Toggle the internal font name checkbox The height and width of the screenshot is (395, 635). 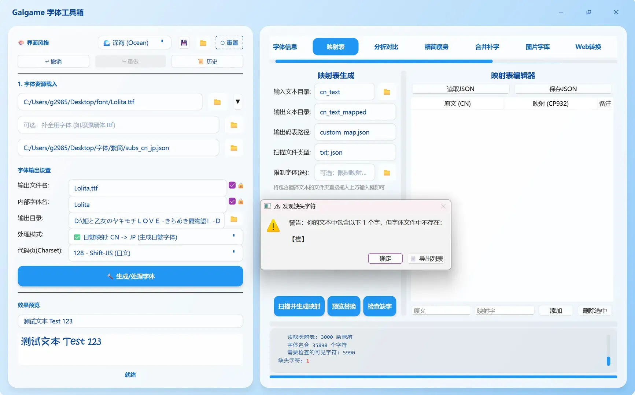coord(232,201)
